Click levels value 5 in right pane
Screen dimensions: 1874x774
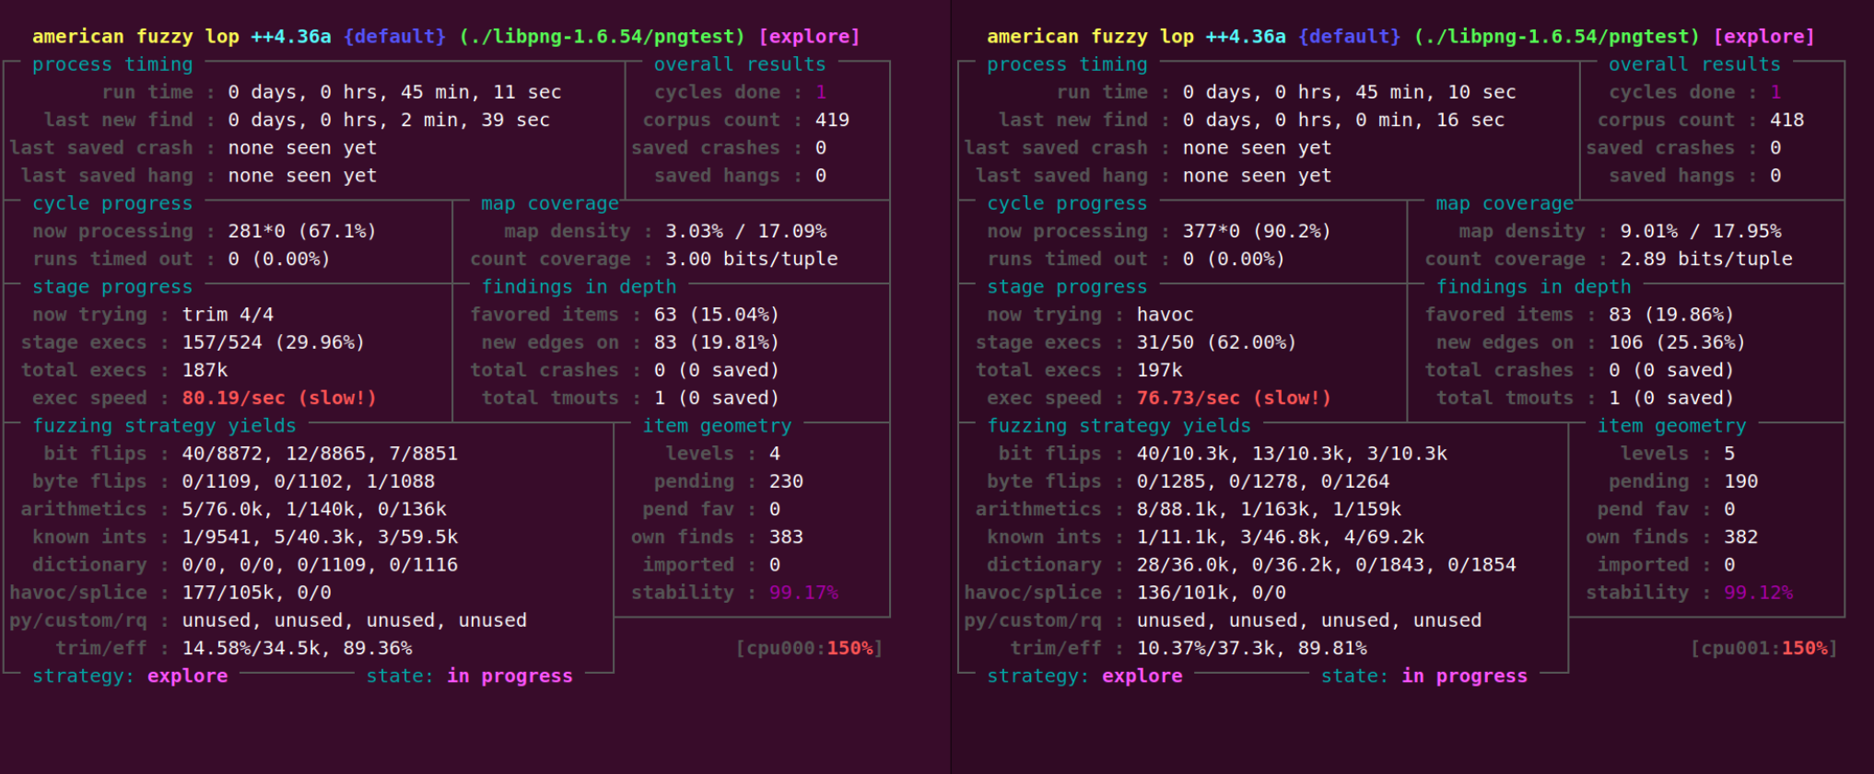(x=1729, y=454)
